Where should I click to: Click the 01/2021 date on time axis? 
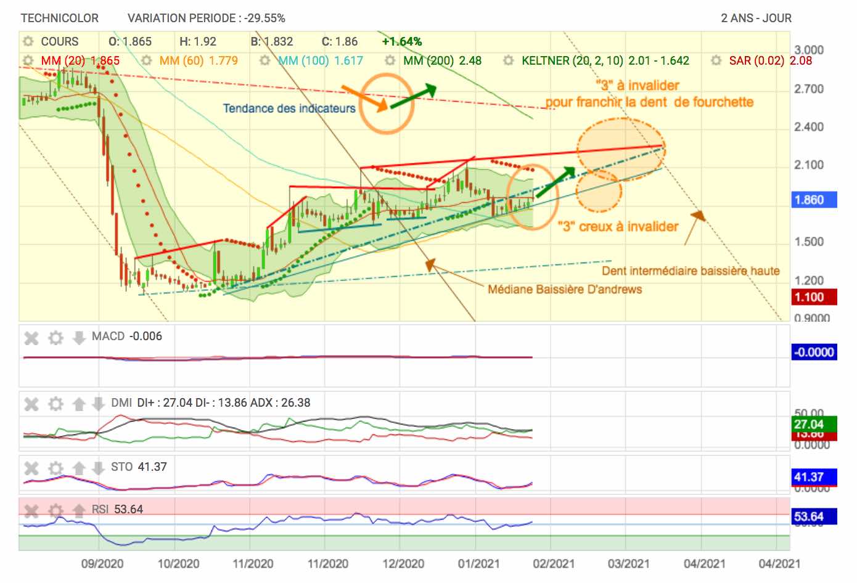click(479, 564)
